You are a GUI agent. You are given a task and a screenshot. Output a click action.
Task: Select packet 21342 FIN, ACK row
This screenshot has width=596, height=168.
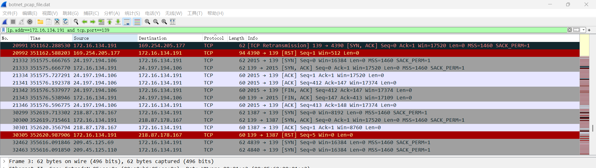pyautogui.click(x=290, y=90)
